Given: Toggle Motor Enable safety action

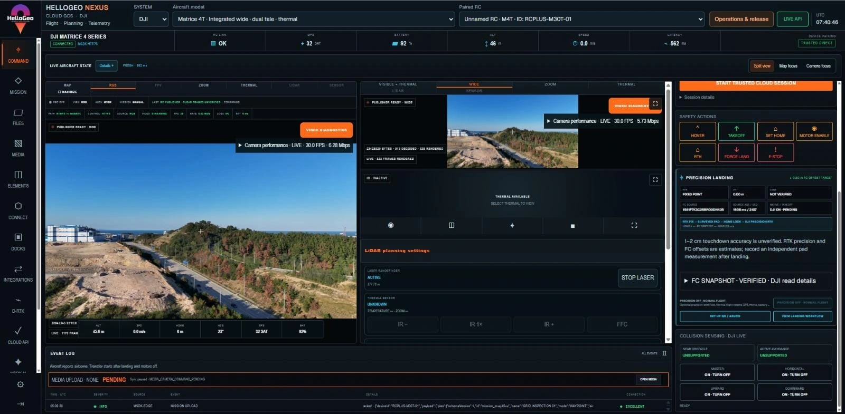Looking at the screenshot, I should 814,131.
